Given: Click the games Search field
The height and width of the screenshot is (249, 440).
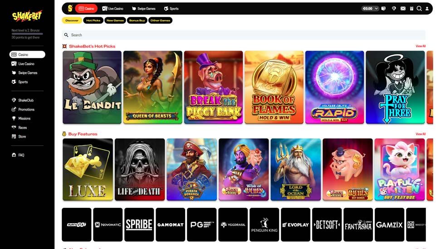Looking at the screenshot, I should (x=244, y=35).
